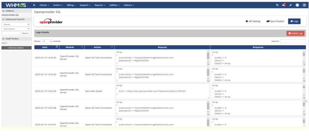This screenshot has width=309, height=136.
Task: Open the plus quick-add icon
Action: 34,5
